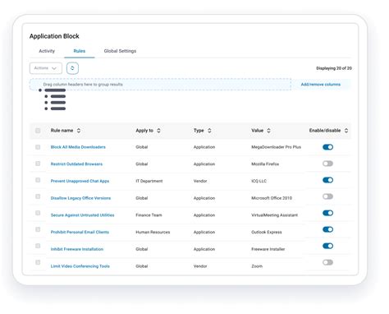Viewport: 389px width, 314px height.
Task: Open the Actions dropdown
Action: pos(46,68)
